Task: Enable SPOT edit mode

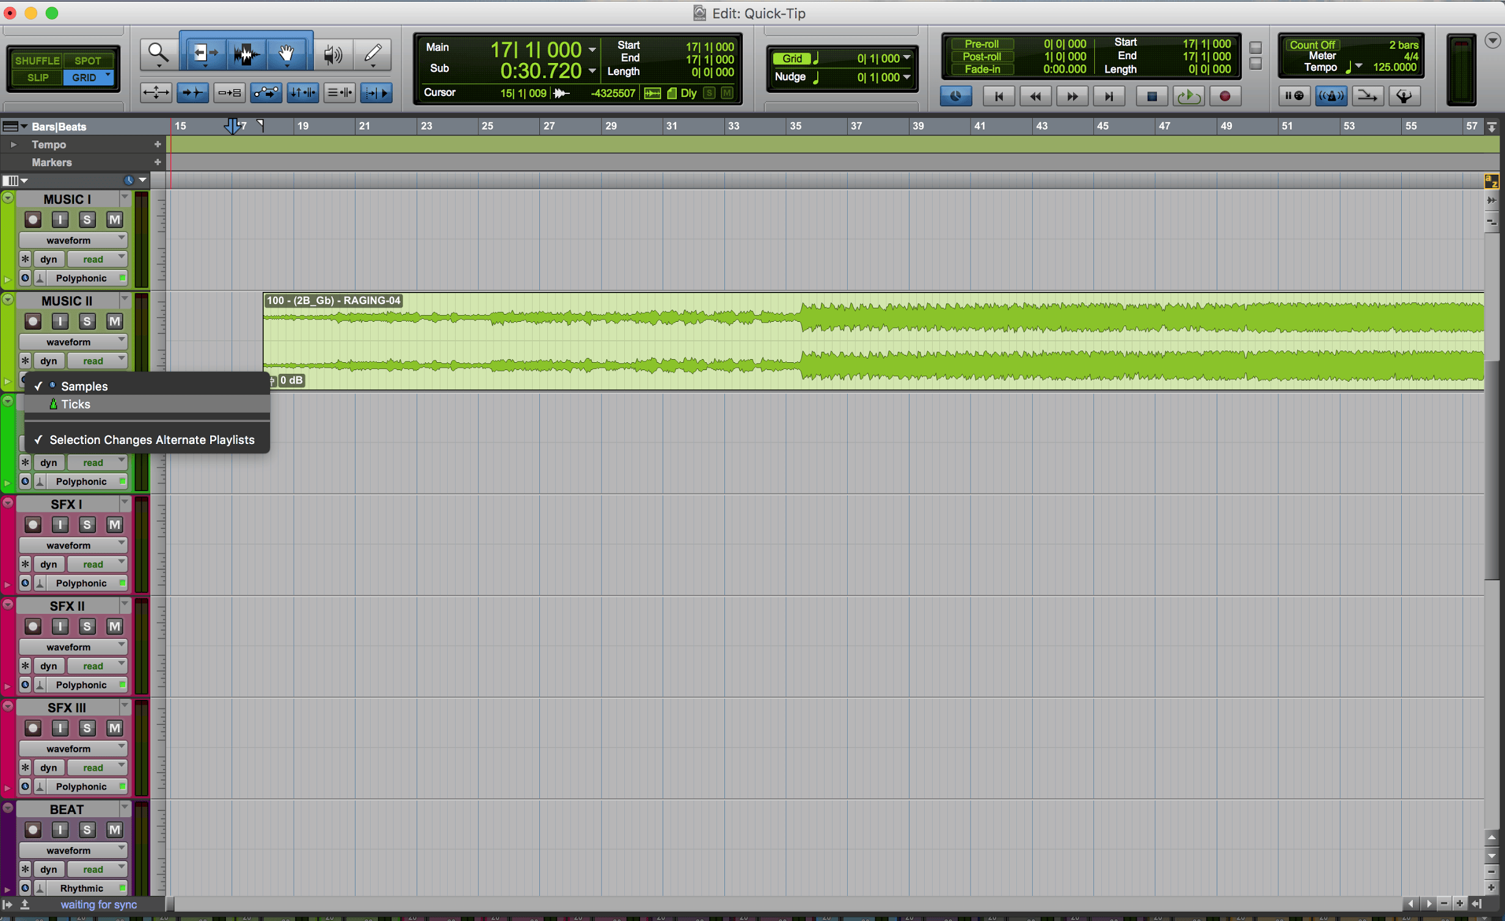Action: (88, 60)
